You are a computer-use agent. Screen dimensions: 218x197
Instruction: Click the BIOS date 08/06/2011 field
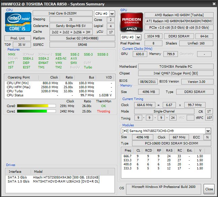(x=148, y=82)
